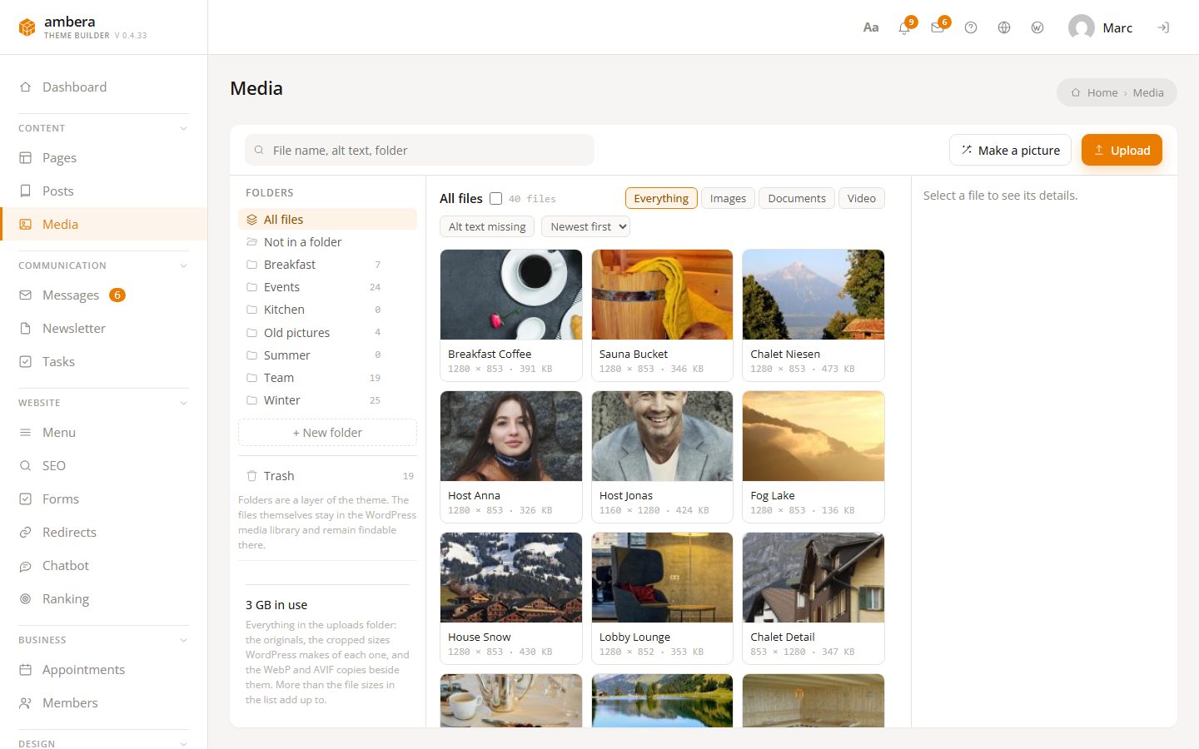Open the language globe icon
This screenshot has width=1199, height=749.
coord(1004,27)
